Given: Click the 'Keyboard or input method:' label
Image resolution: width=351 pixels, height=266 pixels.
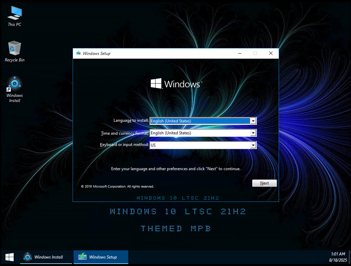Looking at the screenshot, I should click(x=124, y=145).
